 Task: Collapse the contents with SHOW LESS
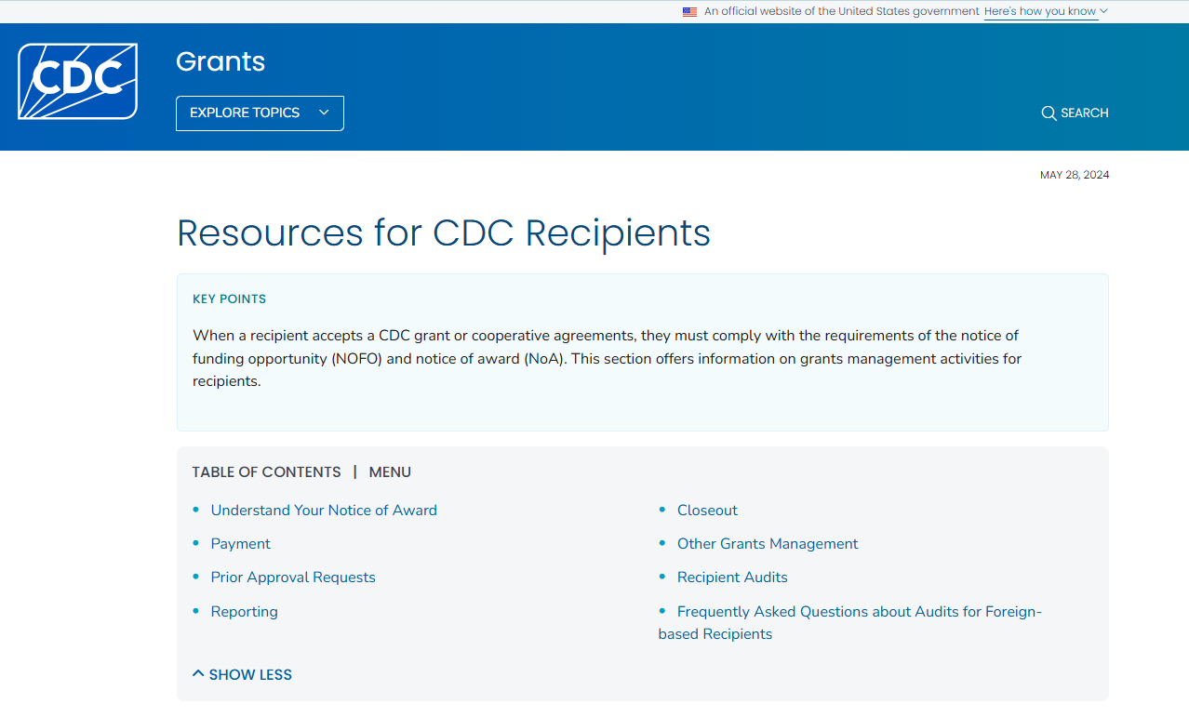[x=242, y=674]
